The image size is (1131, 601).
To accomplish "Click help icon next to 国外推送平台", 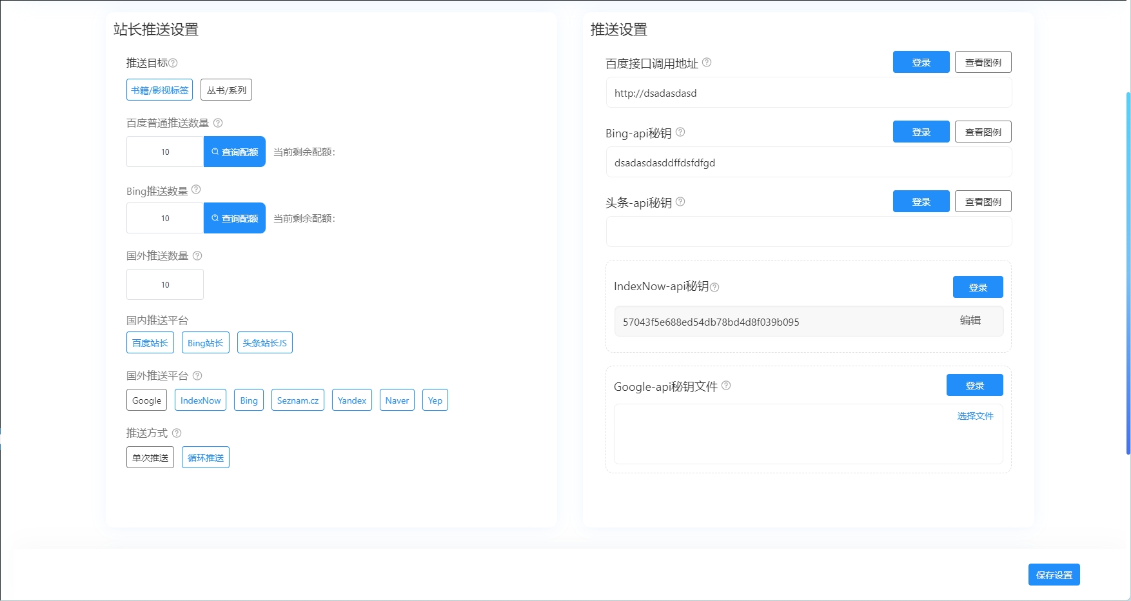I will point(197,375).
